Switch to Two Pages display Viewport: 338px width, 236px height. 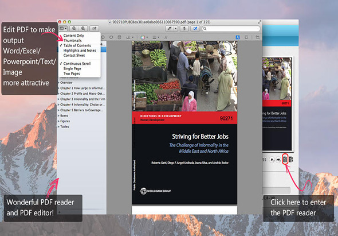(x=72, y=73)
